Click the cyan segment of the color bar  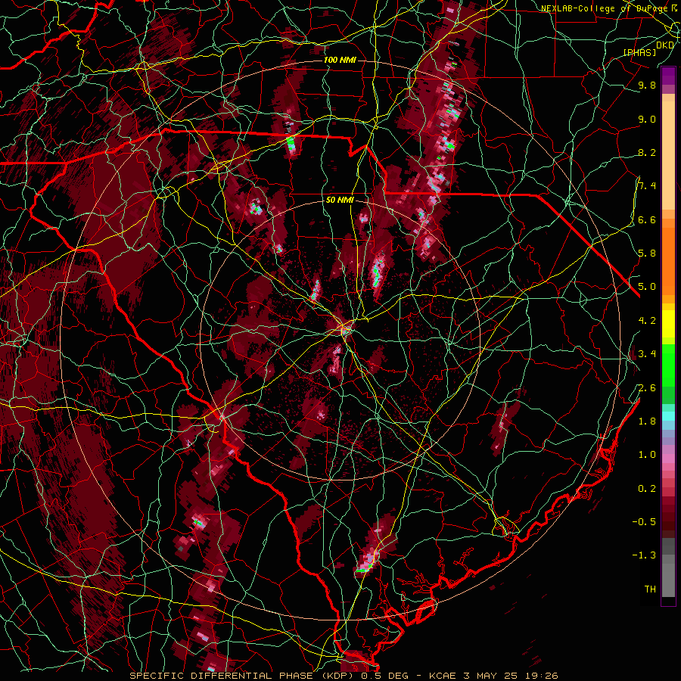668,415
